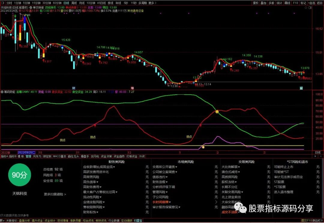Open the 行业数据 bottom tab
Viewport: 324px width, 223px height.
point(114,221)
